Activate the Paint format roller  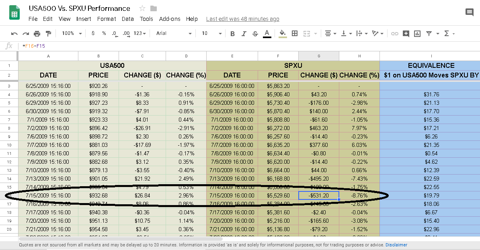pos(48,34)
